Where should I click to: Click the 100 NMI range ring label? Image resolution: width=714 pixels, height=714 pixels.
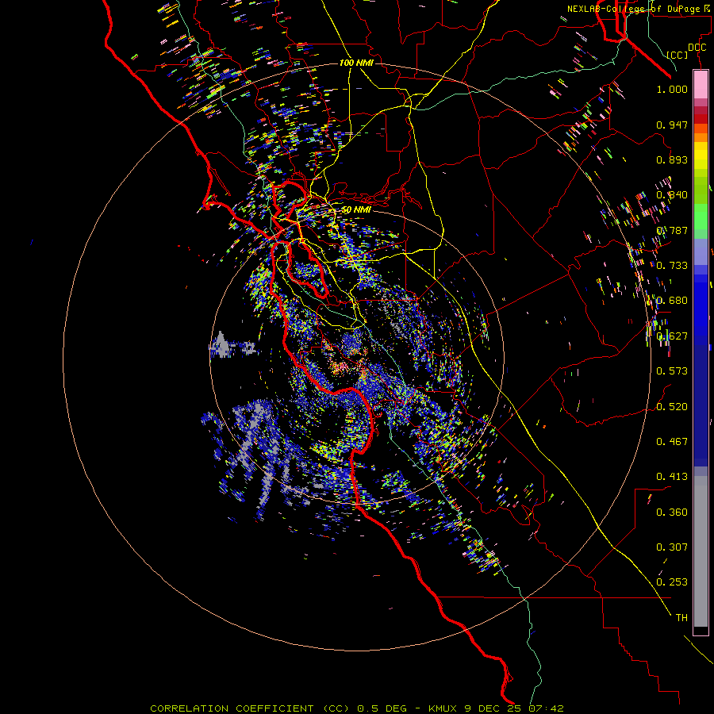click(x=356, y=63)
